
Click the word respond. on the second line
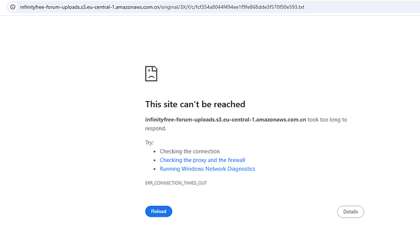pyautogui.click(x=156, y=128)
